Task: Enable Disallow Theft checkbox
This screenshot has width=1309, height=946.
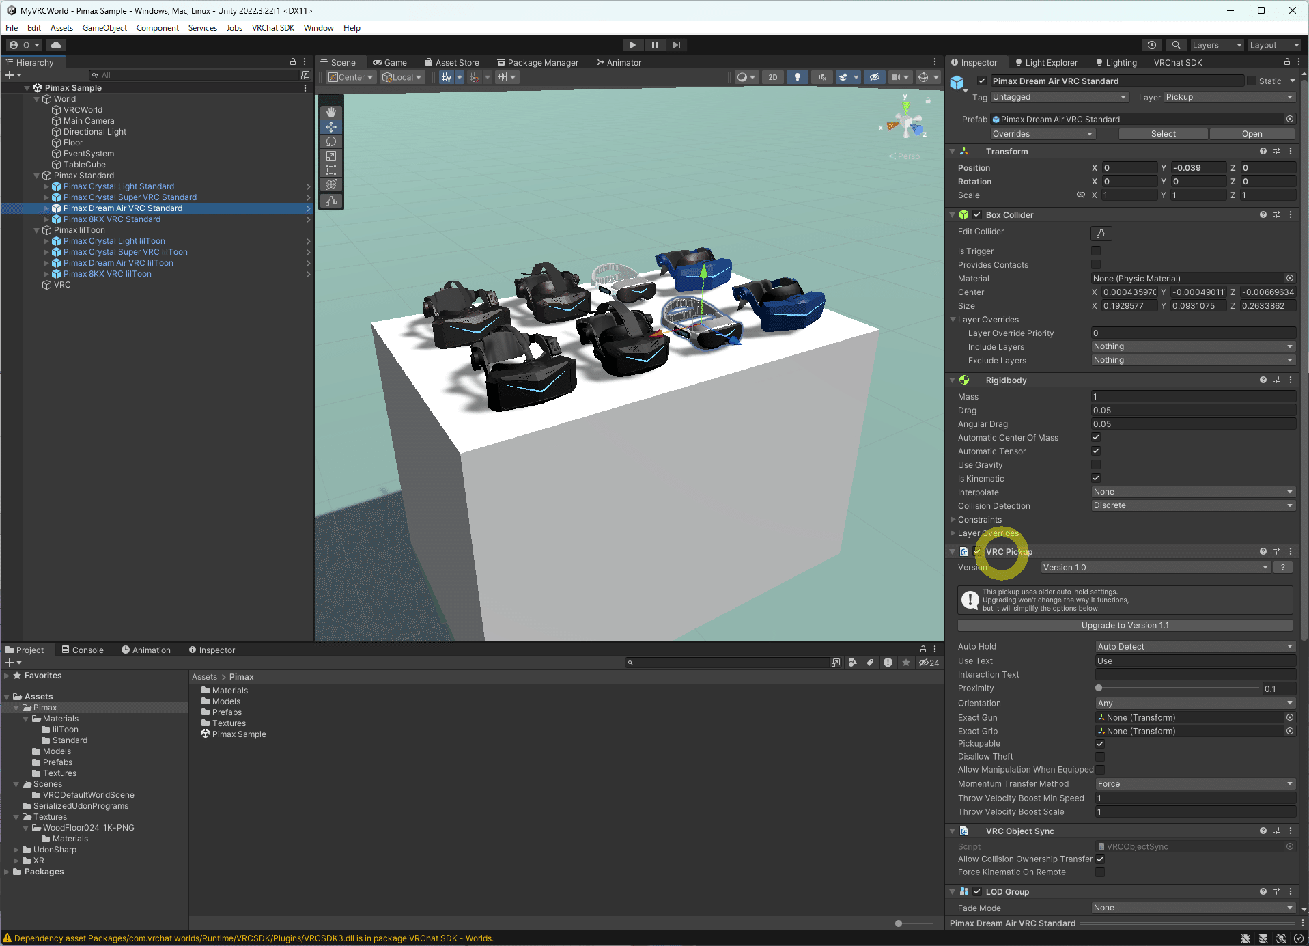Action: (1100, 757)
